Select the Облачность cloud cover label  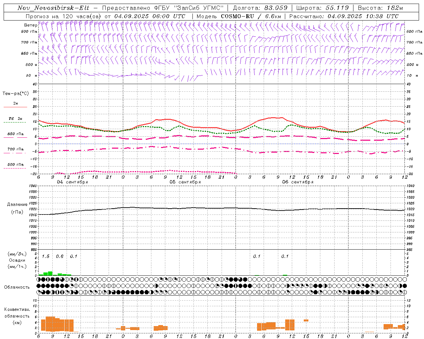click(x=17, y=287)
